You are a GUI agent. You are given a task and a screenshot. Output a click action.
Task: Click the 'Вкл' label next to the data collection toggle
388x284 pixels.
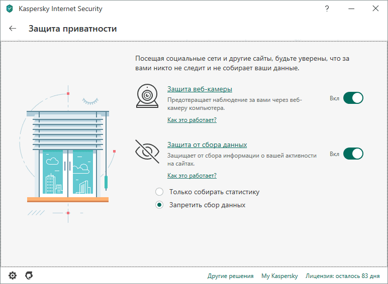click(x=334, y=154)
